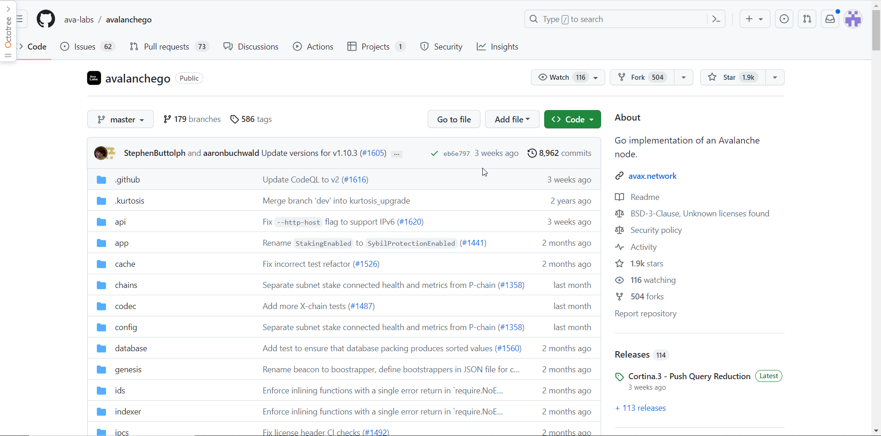View the 8,962 commits history

(x=559, y=153)
